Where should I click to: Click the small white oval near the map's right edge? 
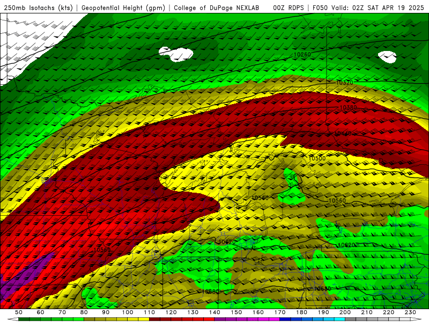[x=387, y=57]
